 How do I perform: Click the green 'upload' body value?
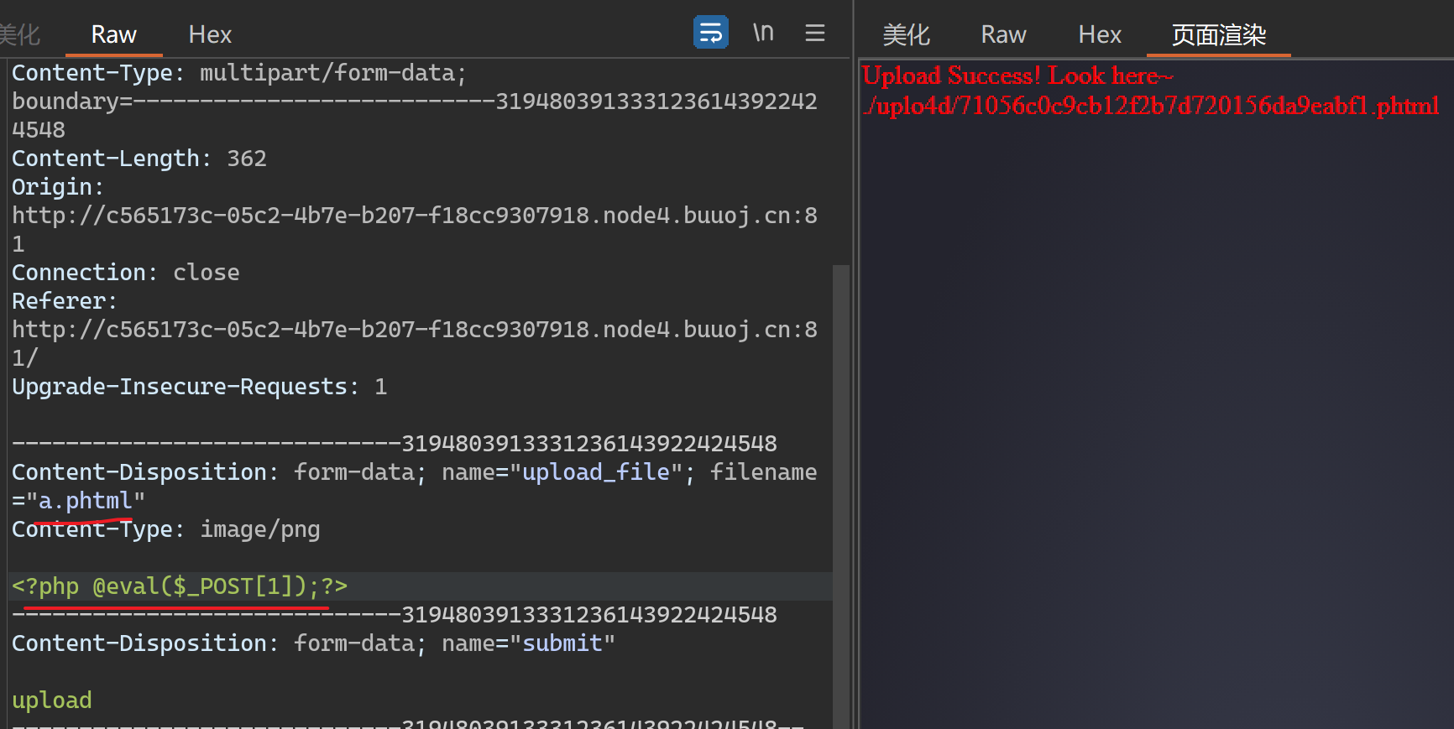click(x=52, y=700)
